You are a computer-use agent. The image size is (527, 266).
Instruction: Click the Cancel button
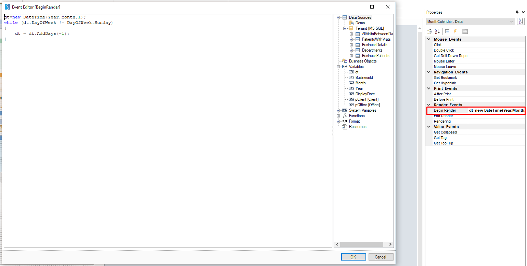(380, 257)
